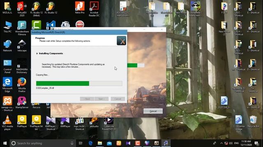
Task: Launch the WampServer desktop icon
Action: click(x=22, y=102)
